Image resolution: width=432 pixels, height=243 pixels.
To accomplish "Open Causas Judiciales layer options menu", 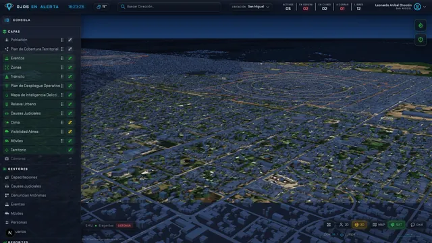I will (62, 113).
